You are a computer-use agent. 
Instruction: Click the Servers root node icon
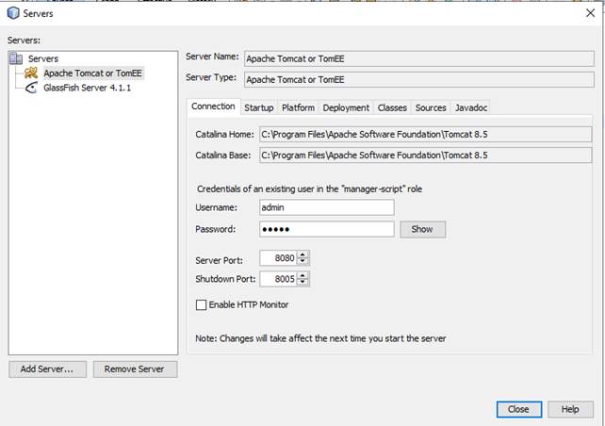16,58
